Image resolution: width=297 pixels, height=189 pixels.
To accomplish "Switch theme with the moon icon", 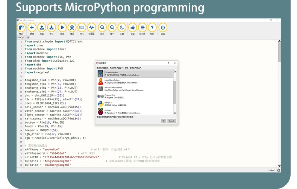I will 122,28.
